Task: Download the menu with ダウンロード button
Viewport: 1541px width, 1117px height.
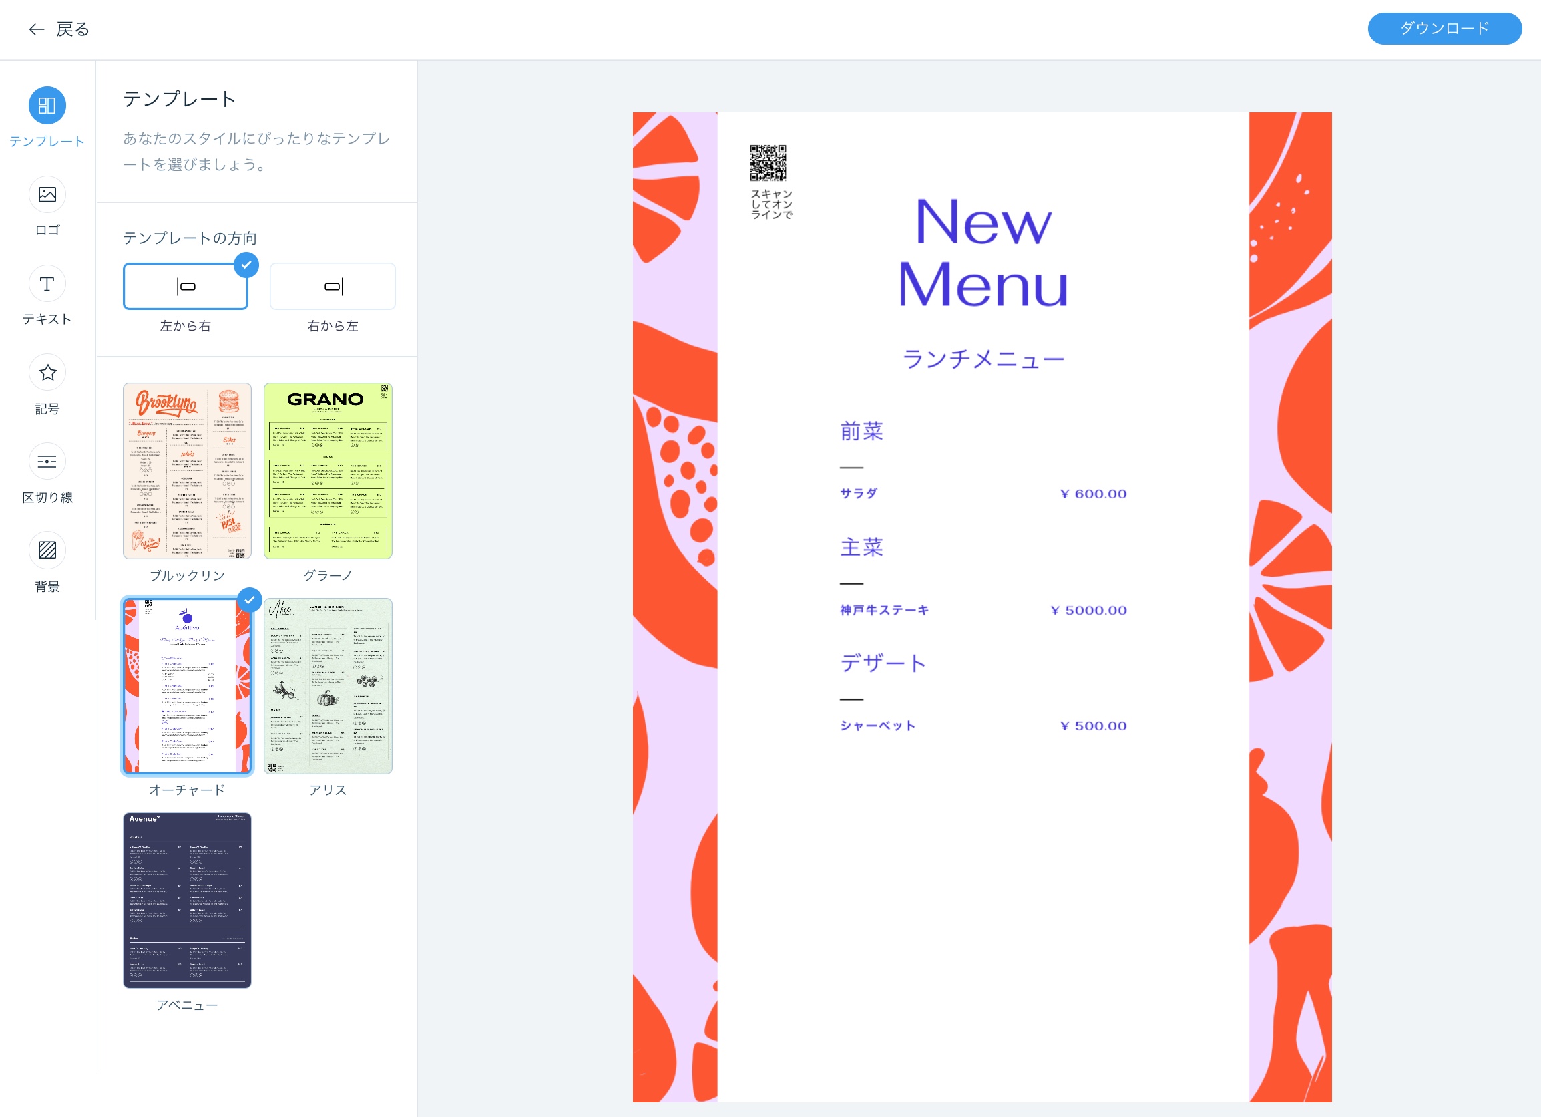Action: pos(1444,29)
